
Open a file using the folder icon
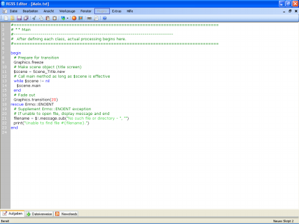[12, 18]
